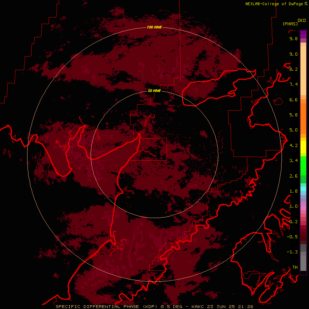The width and height of the screenshot is (309, 309).
Task: Click the 7.4 scale value
Action: (x=294, y=84)
